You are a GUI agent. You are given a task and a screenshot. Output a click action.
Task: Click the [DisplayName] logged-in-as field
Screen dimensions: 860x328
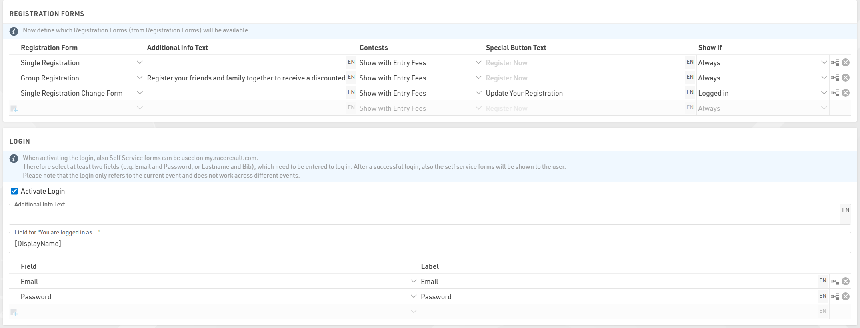(x=428, y=244)
